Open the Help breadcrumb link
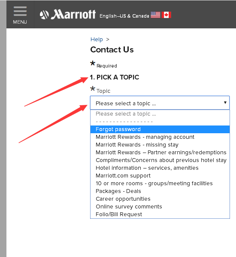The image size is (236, 257). click(x=97, y=40)
